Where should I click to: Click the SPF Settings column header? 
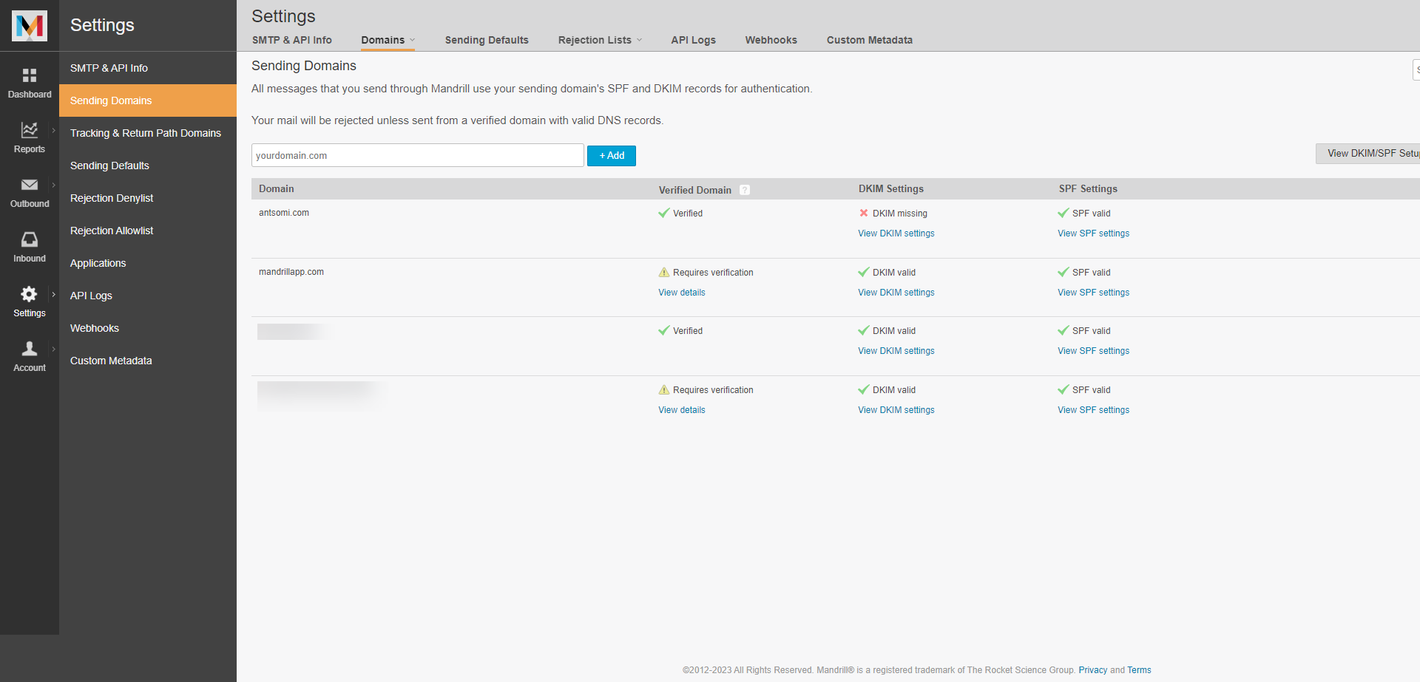[1088, 189]
